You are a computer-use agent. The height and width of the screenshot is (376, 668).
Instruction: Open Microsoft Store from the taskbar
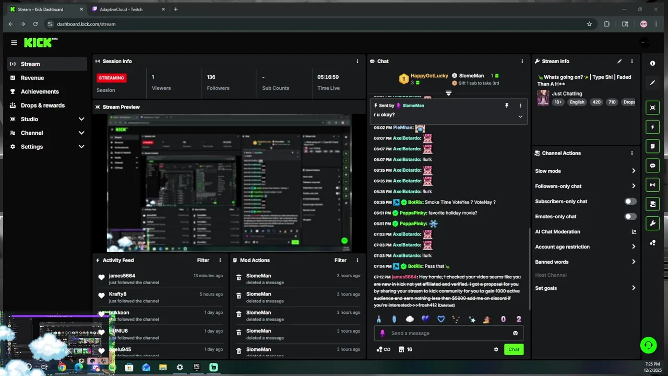[x=129, y=367]
